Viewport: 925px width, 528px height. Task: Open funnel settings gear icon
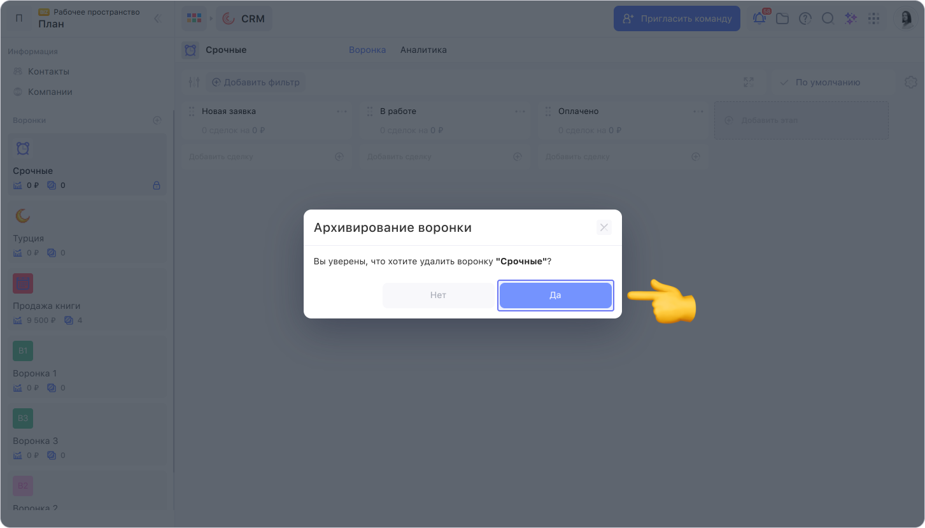pyautogui.click(x=910, y=82)
